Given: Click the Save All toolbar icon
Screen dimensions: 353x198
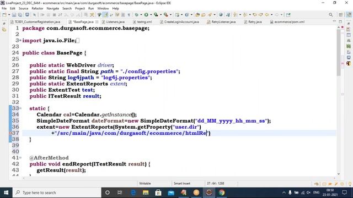Looking at the screenshot, I should point(20,15).
